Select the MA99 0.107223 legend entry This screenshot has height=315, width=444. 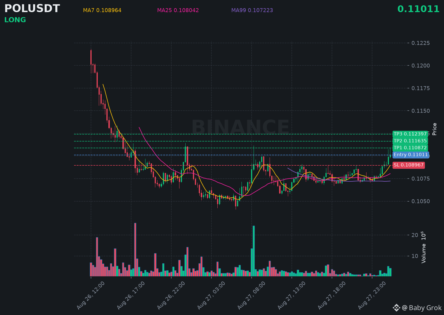click(252, 10)
